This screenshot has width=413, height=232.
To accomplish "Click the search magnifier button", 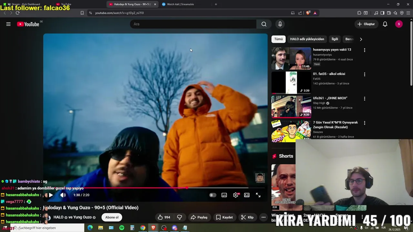I will [264, 24].
